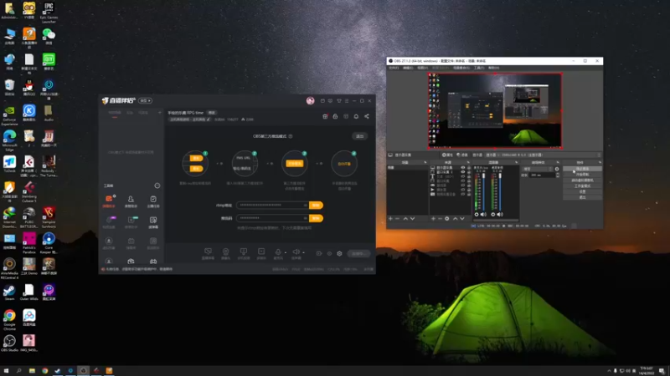Screen dimensions: 670x376
Task: Open the 工具(T) menu in OBS
Action: 479,68
